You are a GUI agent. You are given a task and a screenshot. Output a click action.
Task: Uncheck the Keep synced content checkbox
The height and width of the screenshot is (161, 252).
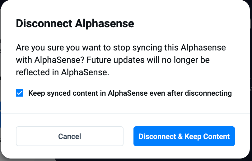click(20, 93)
